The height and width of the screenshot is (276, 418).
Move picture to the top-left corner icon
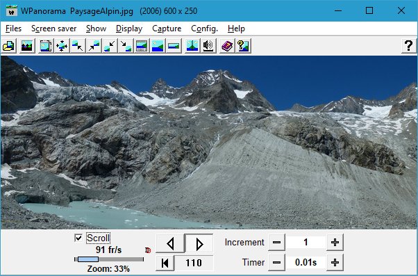tap(78, 46)
